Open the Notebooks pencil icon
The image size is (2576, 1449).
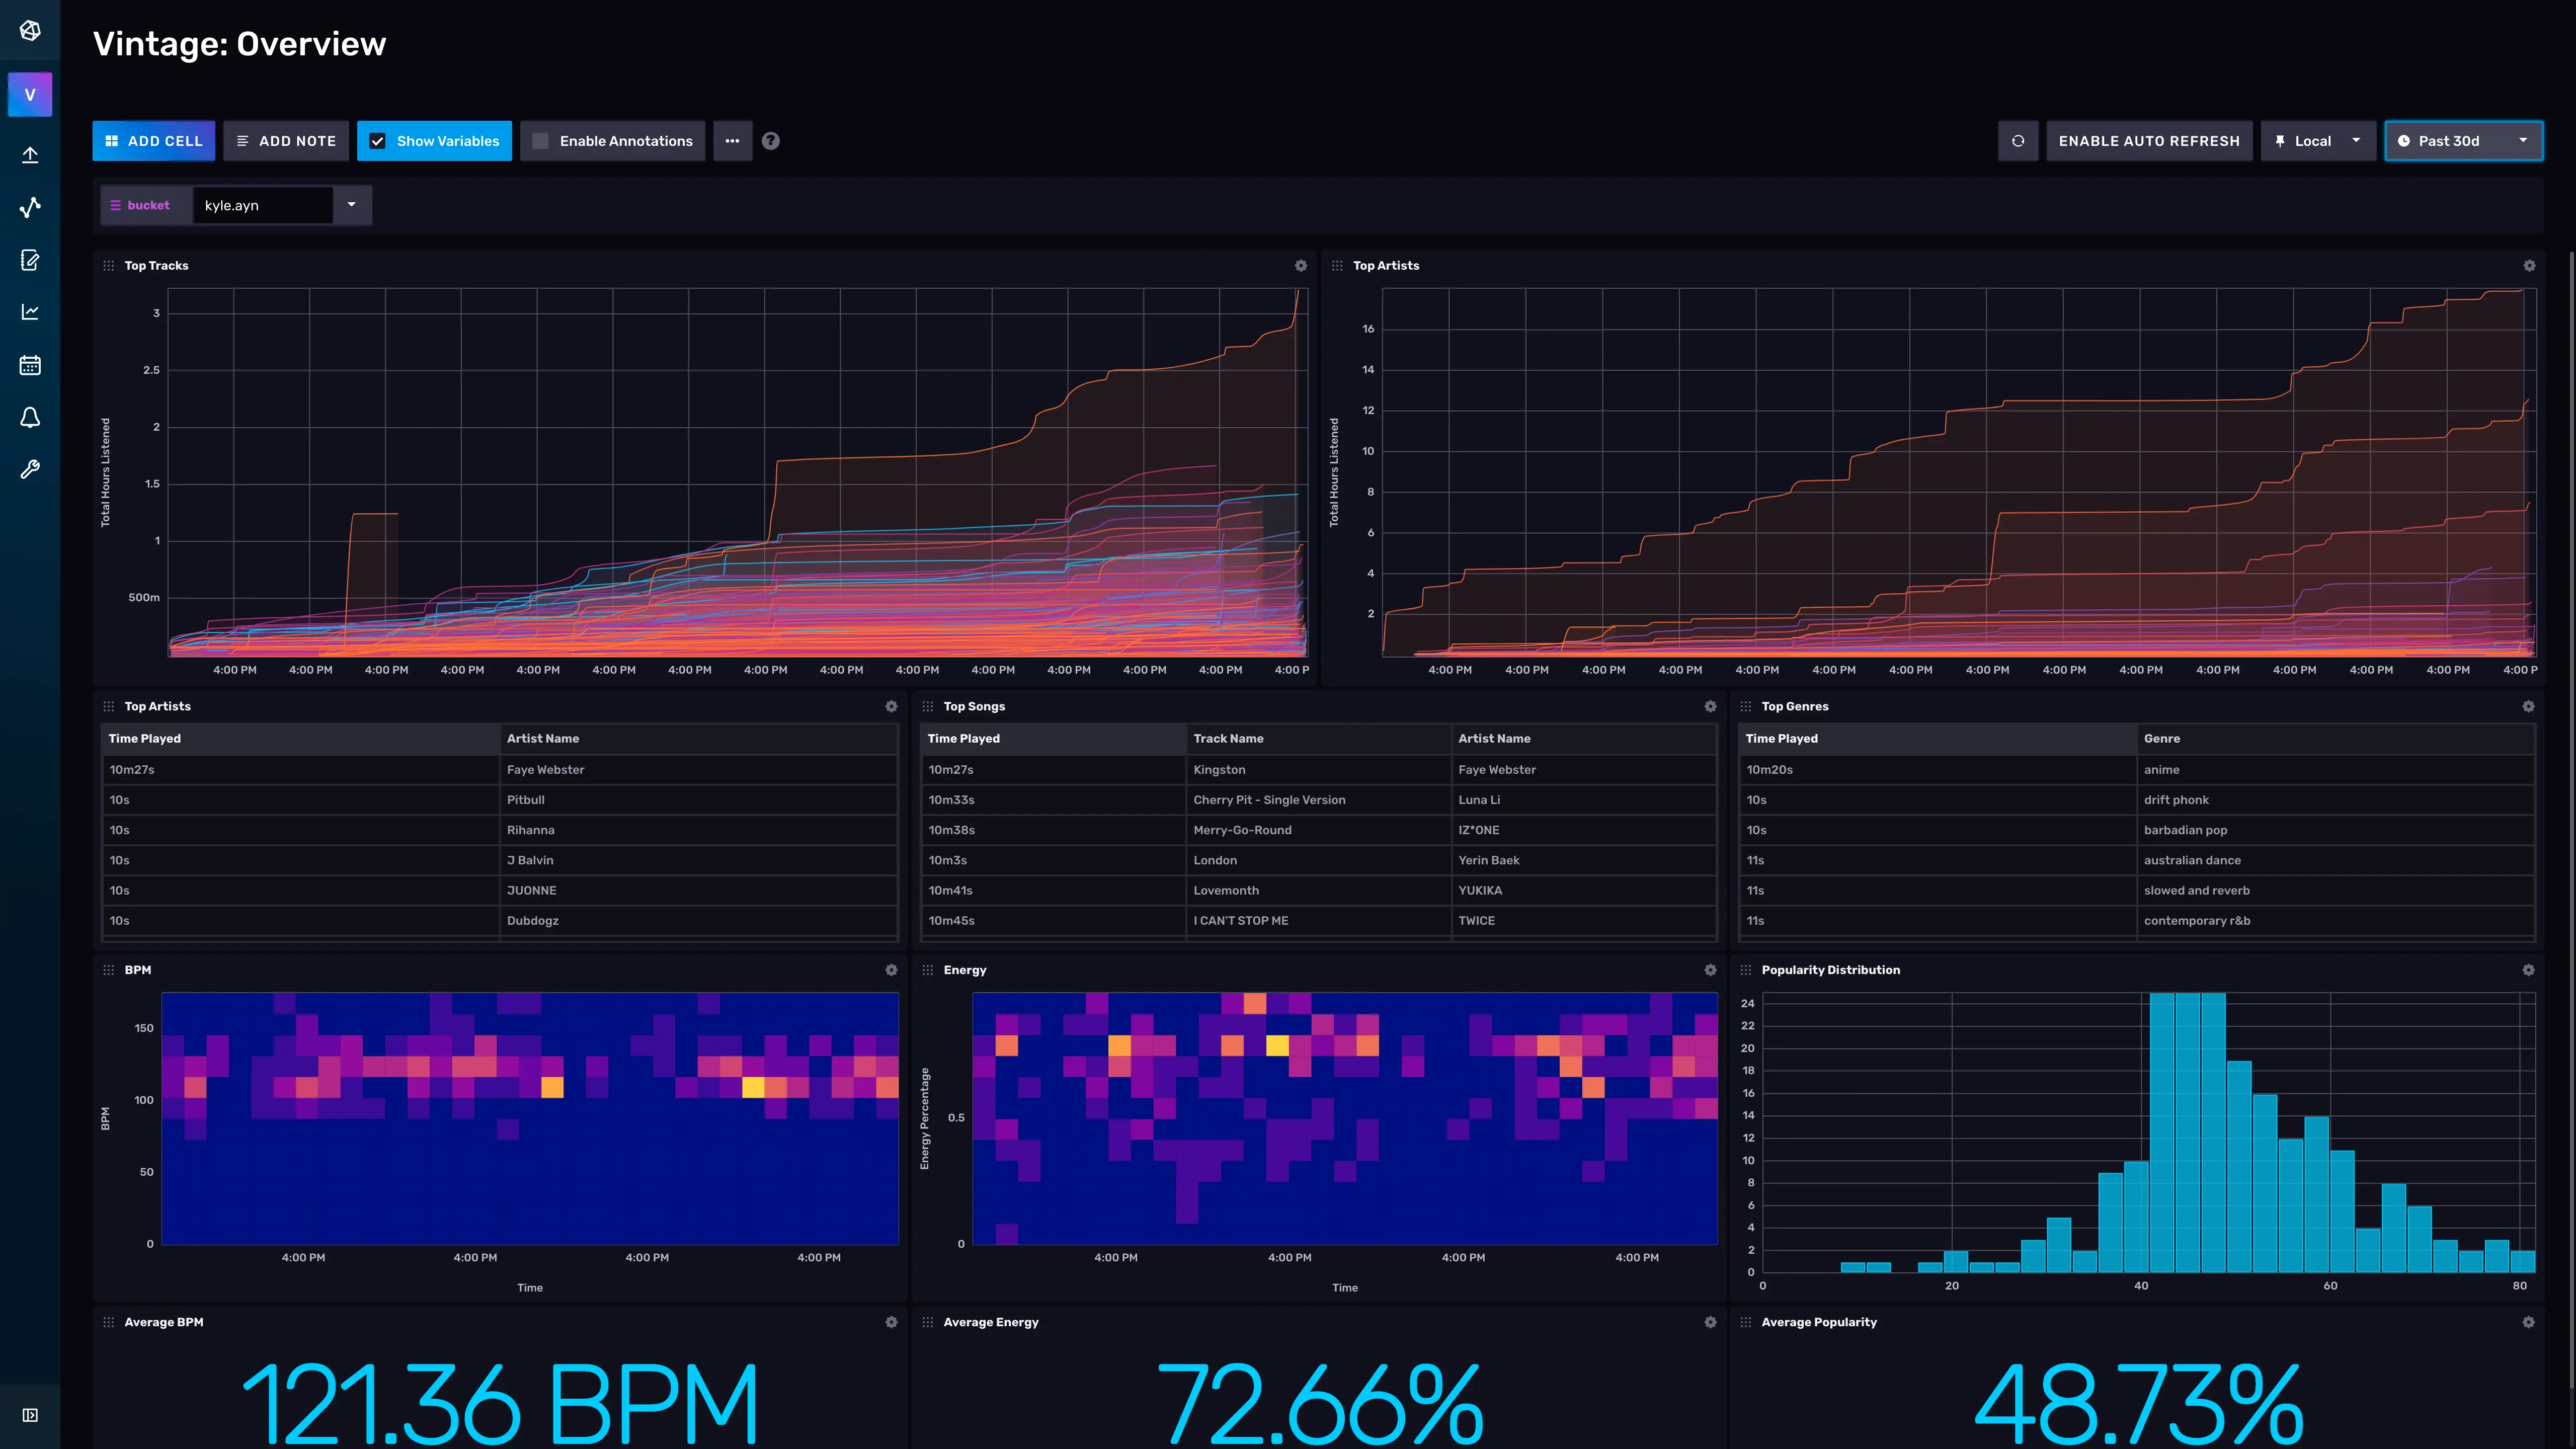[30, 260]
